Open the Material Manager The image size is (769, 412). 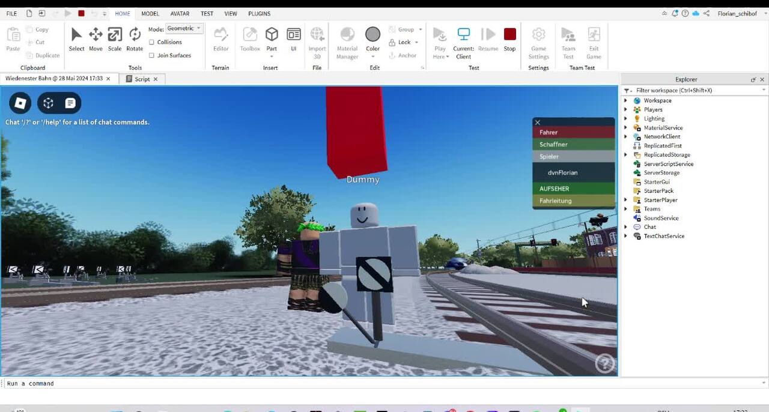pos(347,43)
